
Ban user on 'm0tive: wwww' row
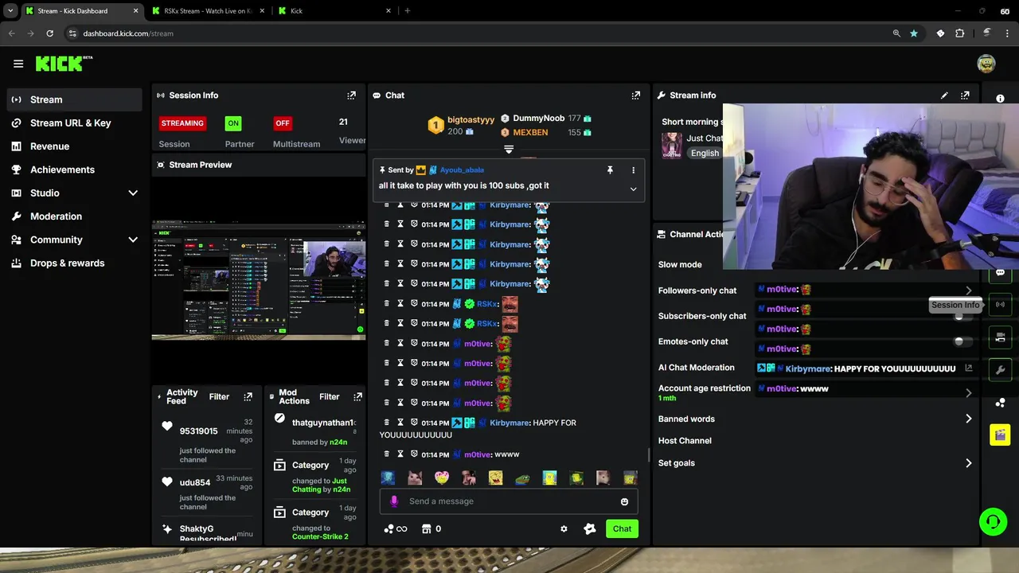[x=414, y=454]
